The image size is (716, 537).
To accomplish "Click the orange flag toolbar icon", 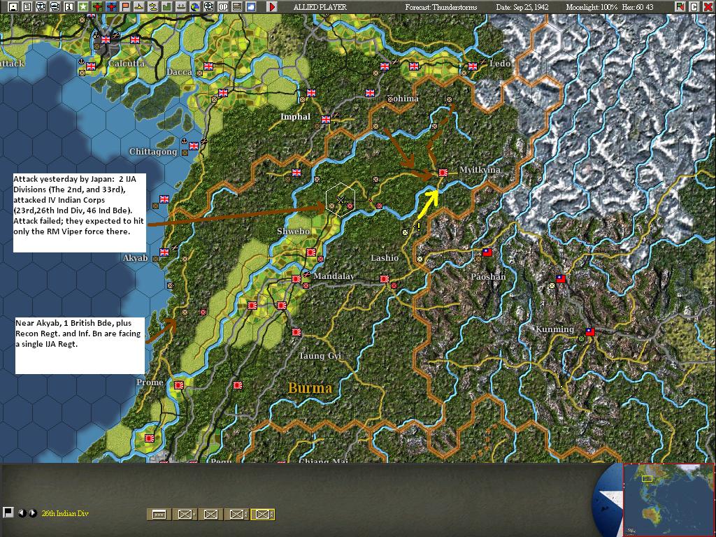I will [125, 7].
